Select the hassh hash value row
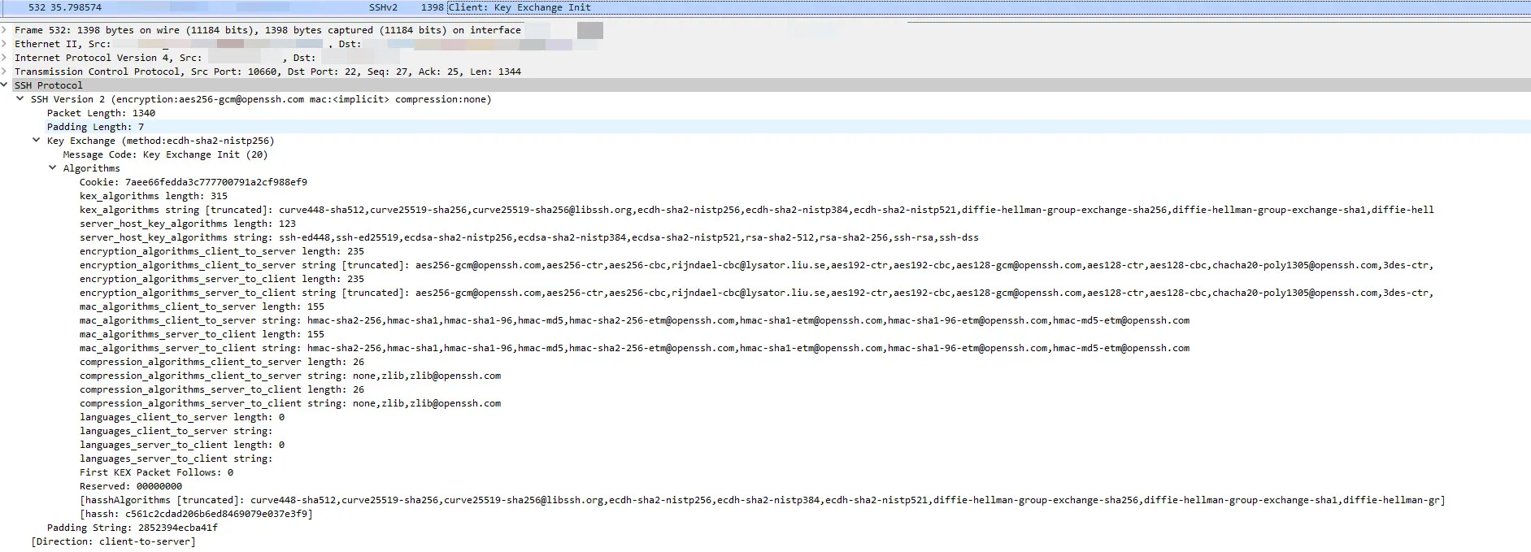This screenshot has height=552, width=1531. click(196, 514)
